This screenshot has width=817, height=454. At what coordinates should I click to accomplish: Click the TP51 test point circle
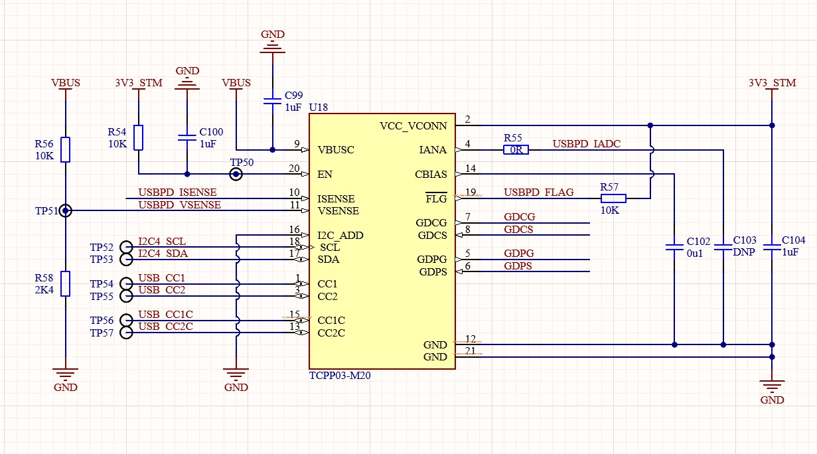(65, 211)
